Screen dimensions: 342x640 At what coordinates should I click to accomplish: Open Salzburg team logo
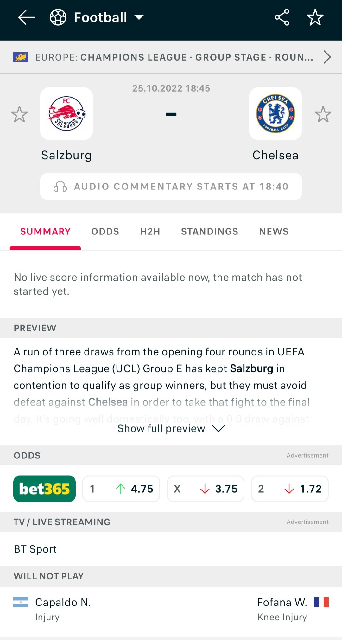tap(66, 114)
